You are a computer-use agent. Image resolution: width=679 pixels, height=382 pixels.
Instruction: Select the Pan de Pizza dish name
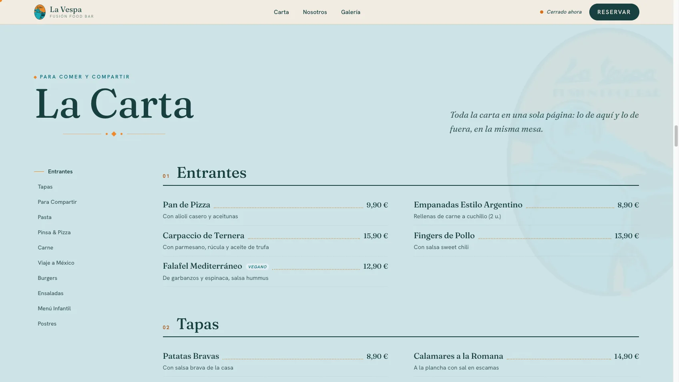(x=187, y=205)
